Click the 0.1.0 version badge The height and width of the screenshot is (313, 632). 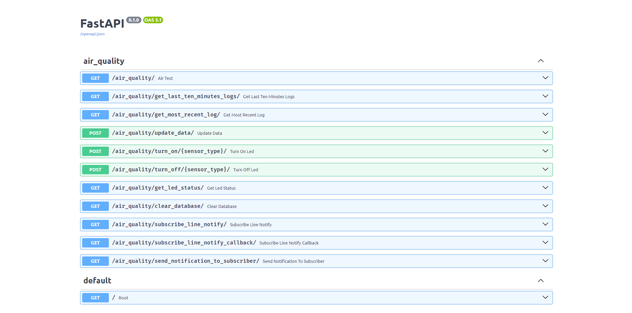pos(134,20)
